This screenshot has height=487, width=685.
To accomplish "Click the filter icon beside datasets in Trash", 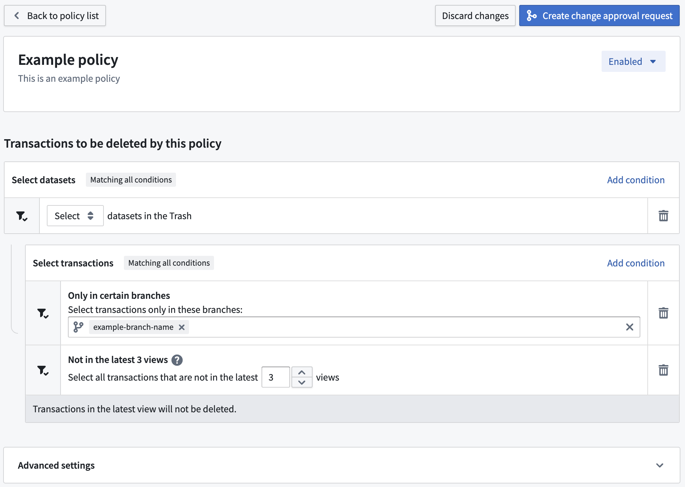I will [x=22, y=216].
